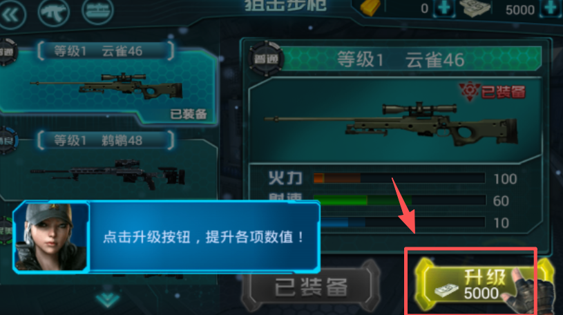The image size is (563, 315).
Task: Tap the tutorial dialog about 升级按钮
Action: coord(166,237)
